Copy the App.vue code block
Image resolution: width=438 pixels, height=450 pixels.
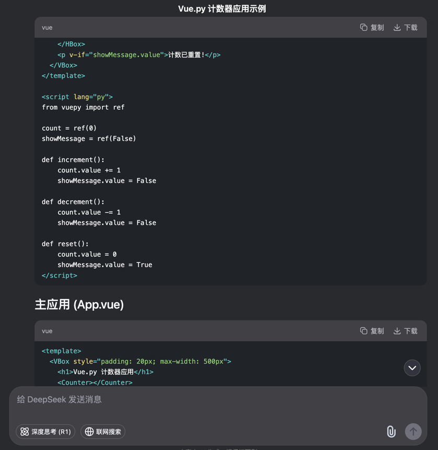click(372, 331)
